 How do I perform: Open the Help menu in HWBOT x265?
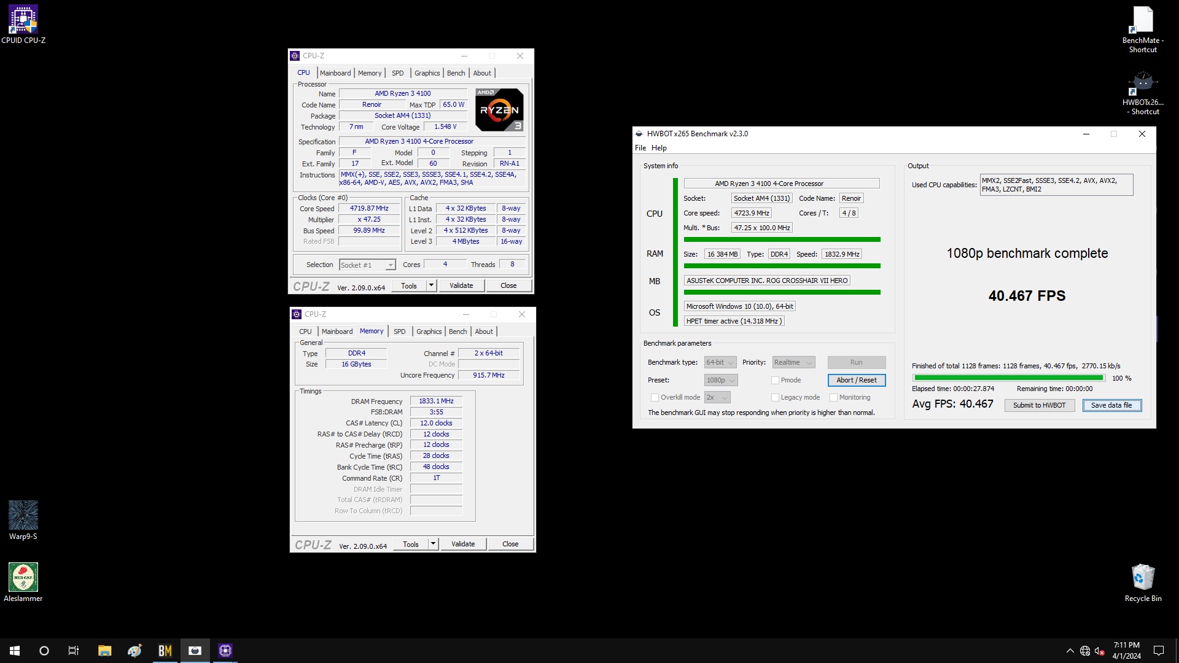point(659,148)
